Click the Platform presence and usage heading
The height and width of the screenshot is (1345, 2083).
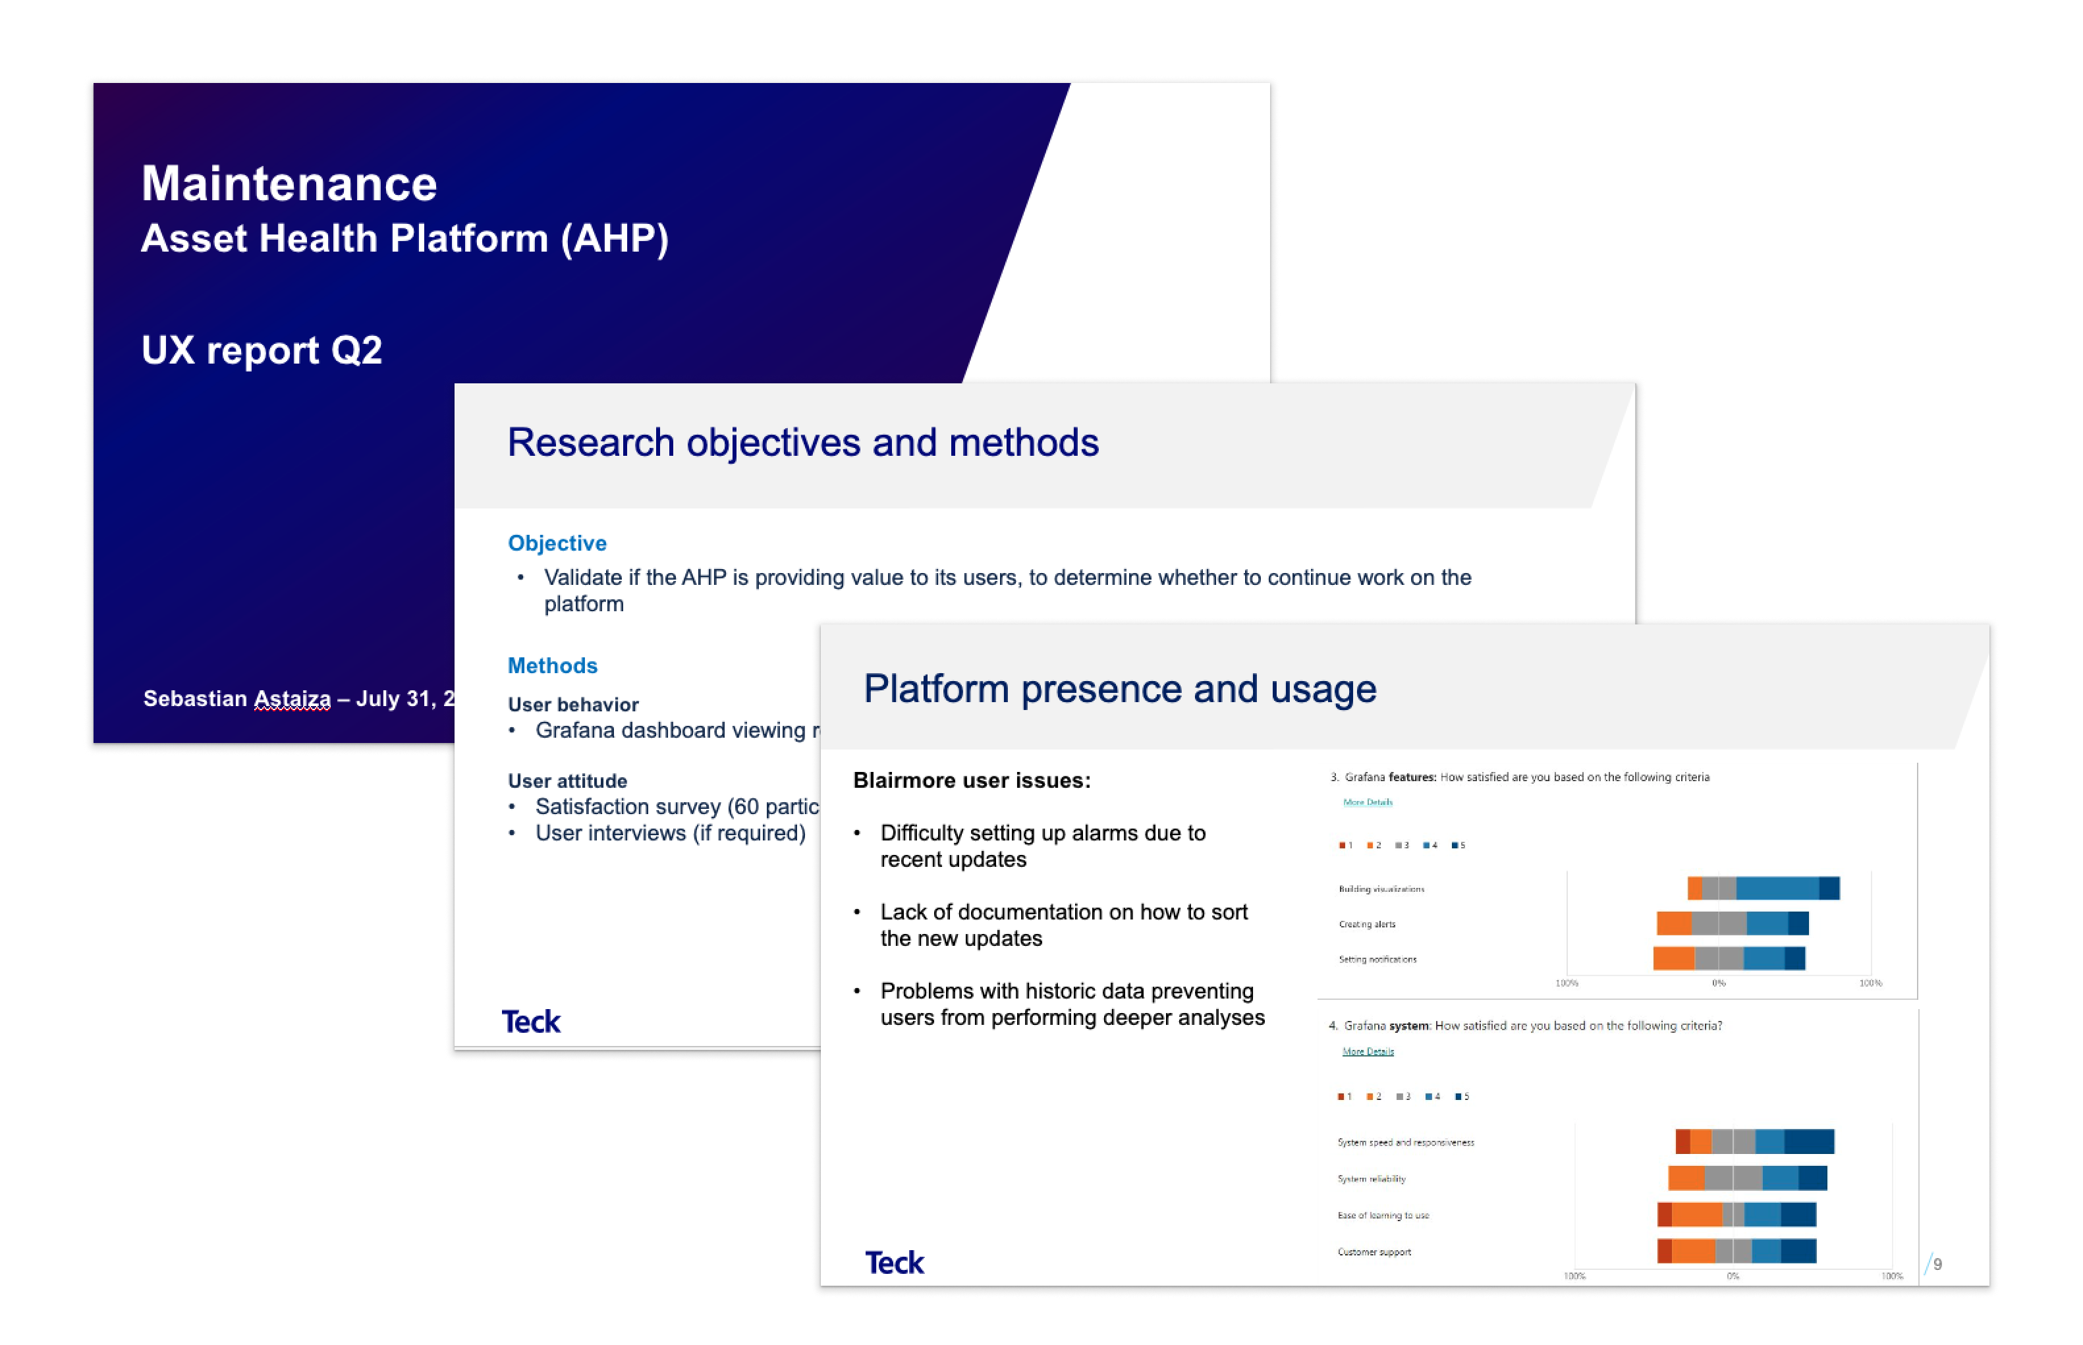pos(1120,688)
